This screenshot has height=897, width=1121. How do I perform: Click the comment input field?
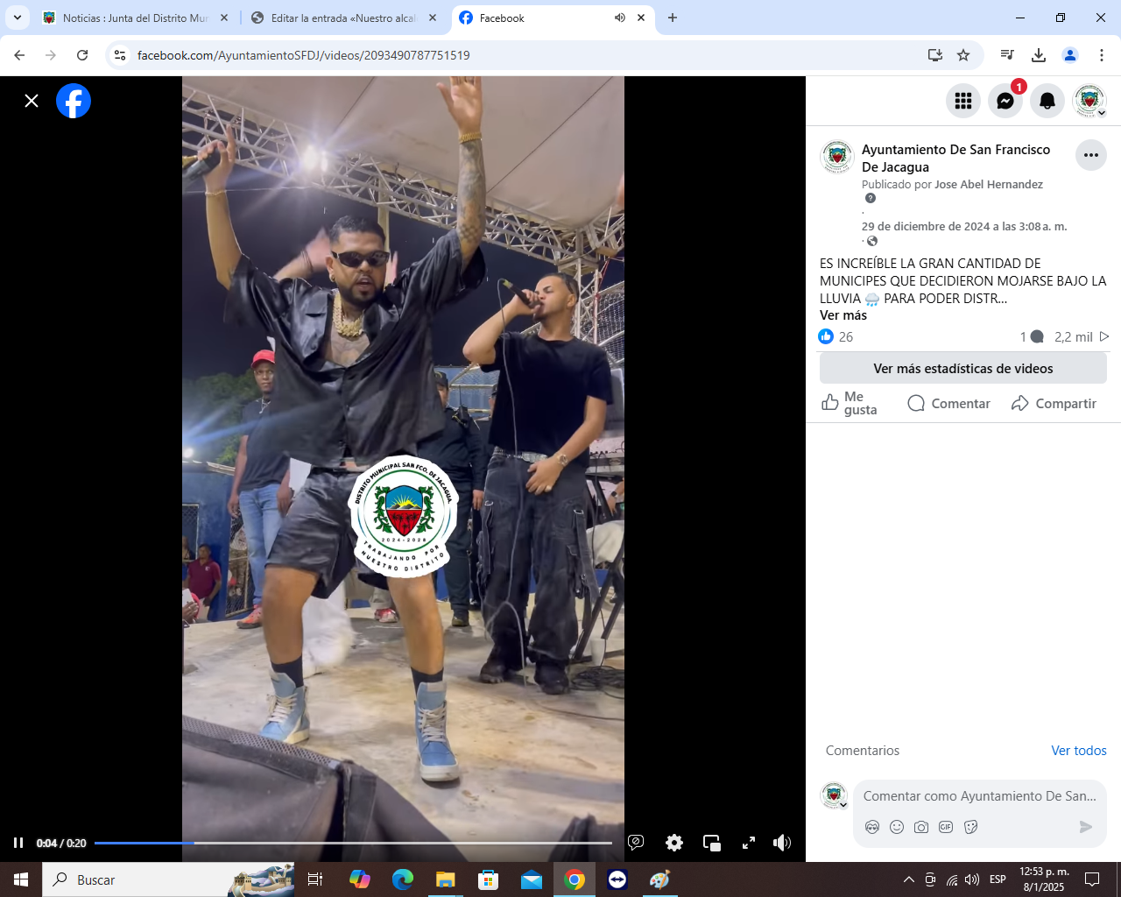click(979, 796)
